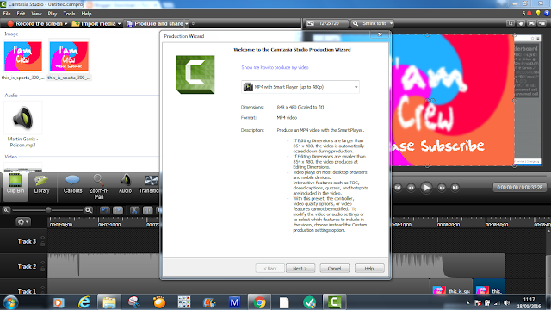Click Import media button
Image resolution: width=551 pixels, height=310 pixels.
point(94,23)
